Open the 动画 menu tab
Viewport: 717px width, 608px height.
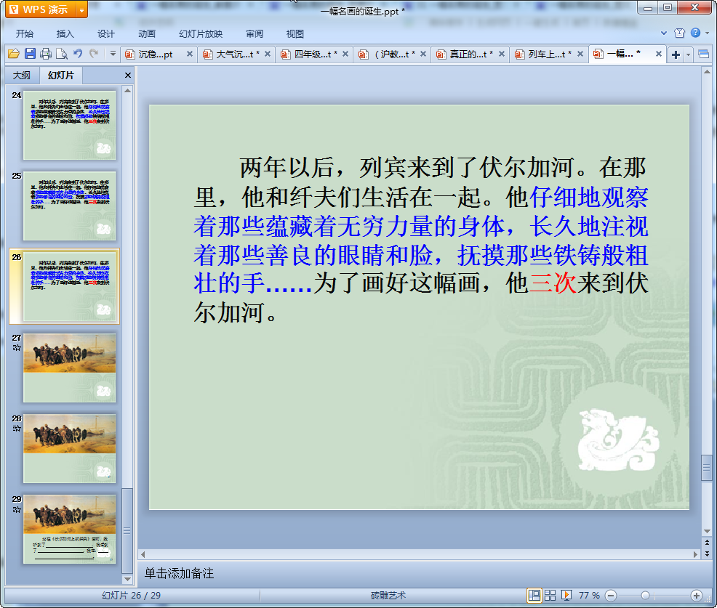(x=147, y=34)
